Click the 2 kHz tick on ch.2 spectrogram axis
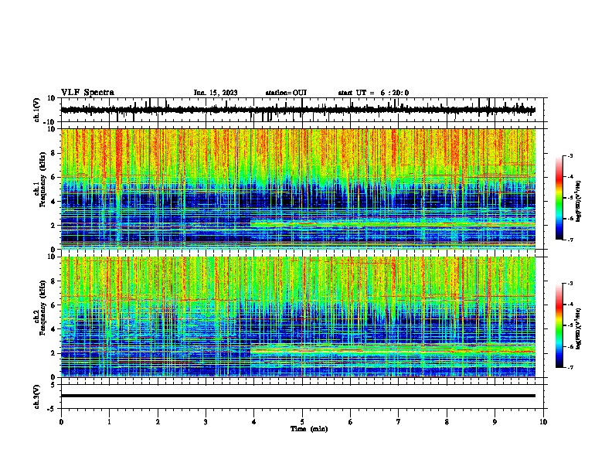This screenshot has width=612, height=473. click(x=53, y=353)
